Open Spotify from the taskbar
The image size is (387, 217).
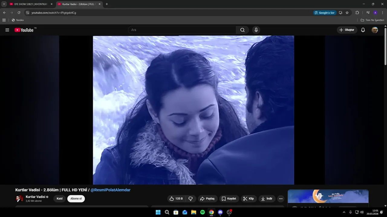point(203,212)
